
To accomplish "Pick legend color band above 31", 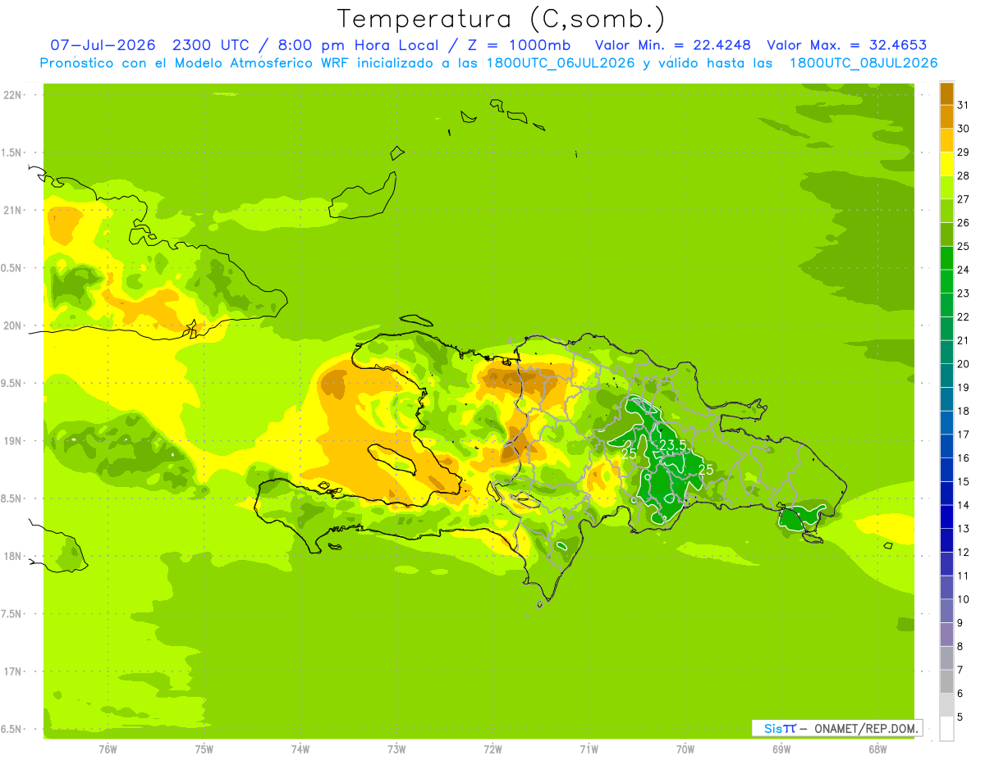I will click(x=946, y=93).
